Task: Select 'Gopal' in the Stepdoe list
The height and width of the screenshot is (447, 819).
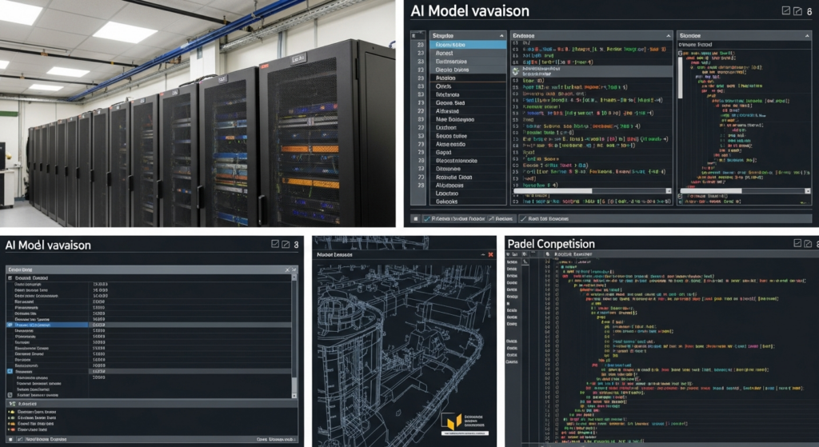Action: pos(468,153)
